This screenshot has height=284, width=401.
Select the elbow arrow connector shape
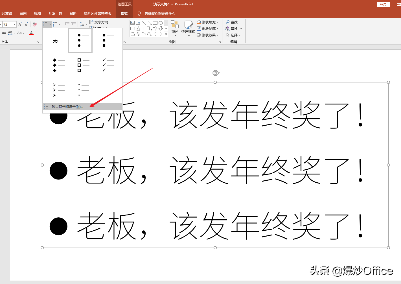pos(149,29)
